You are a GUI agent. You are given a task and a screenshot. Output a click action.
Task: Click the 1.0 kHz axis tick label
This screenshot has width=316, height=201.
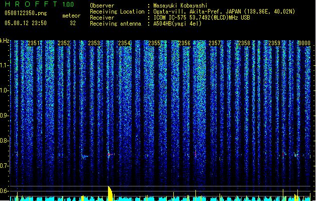point(4,90)
